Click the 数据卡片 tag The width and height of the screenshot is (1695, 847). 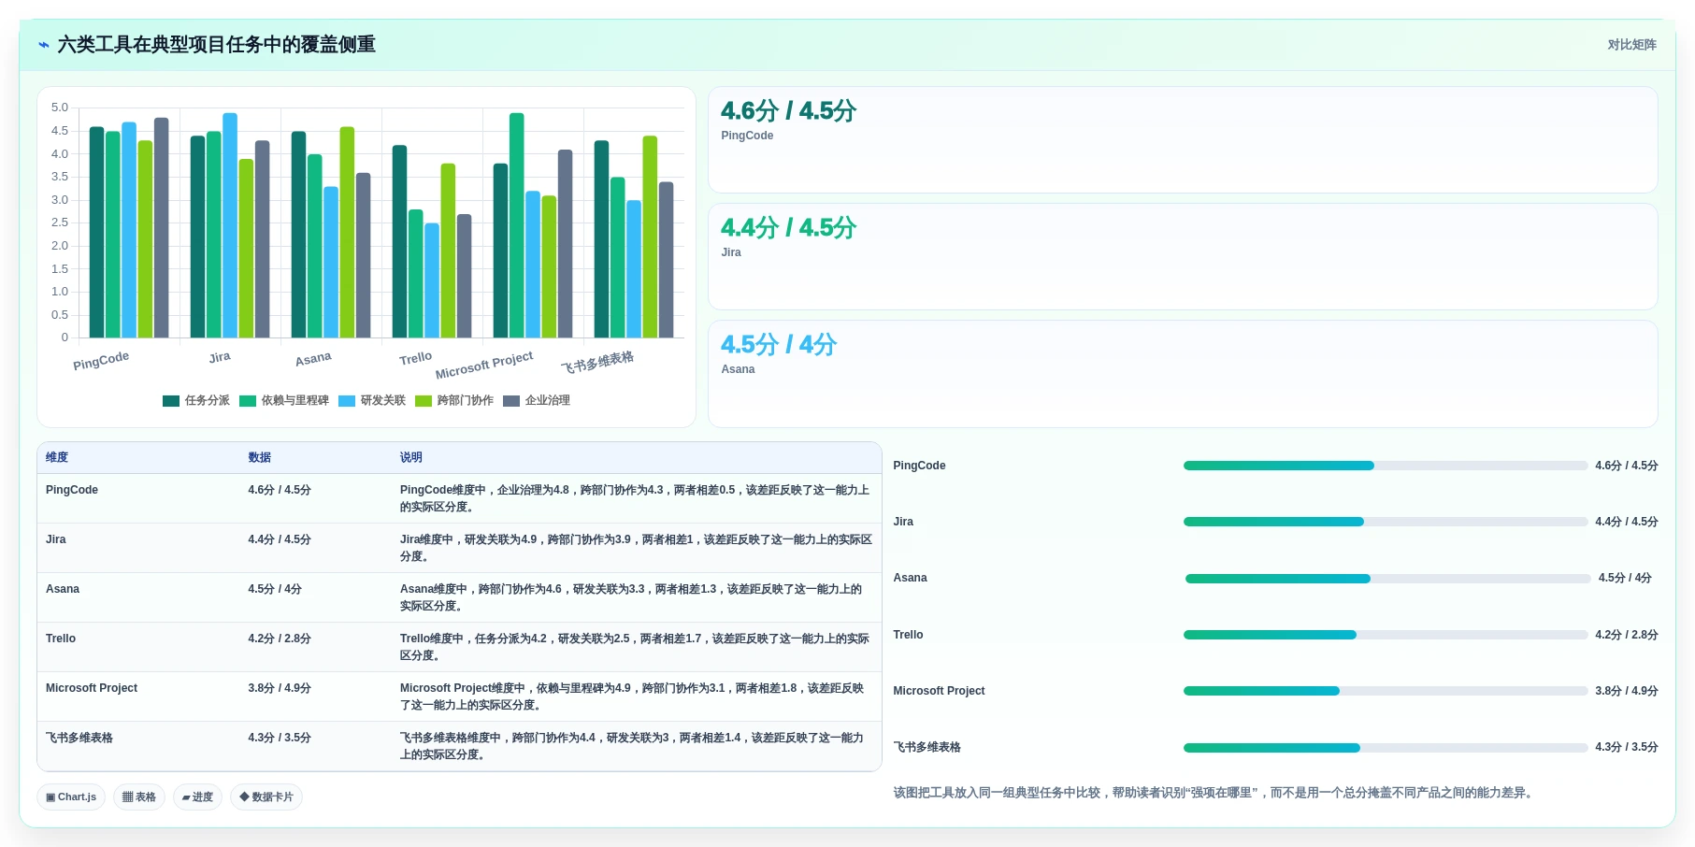click(266, 797)
